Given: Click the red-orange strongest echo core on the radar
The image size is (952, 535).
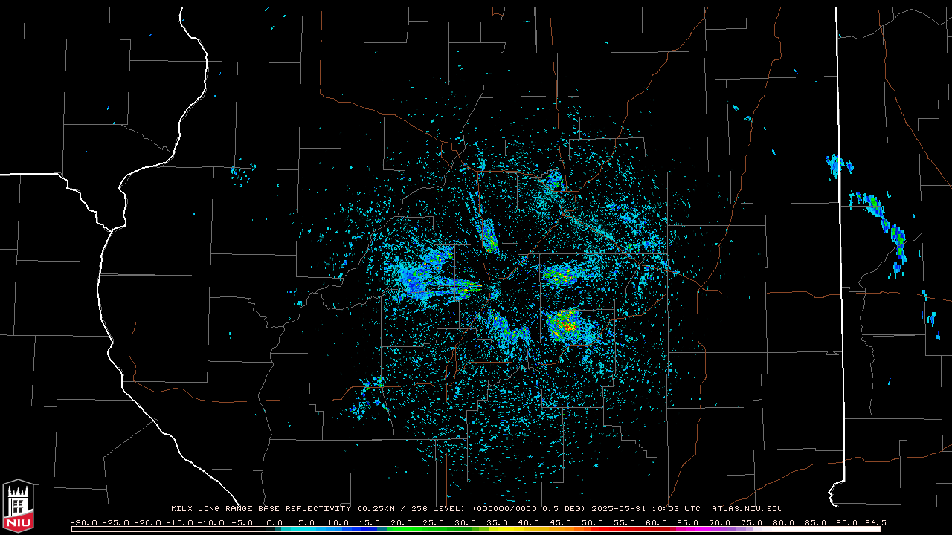Looking at the screenshot, I should (x=567, y=325).
